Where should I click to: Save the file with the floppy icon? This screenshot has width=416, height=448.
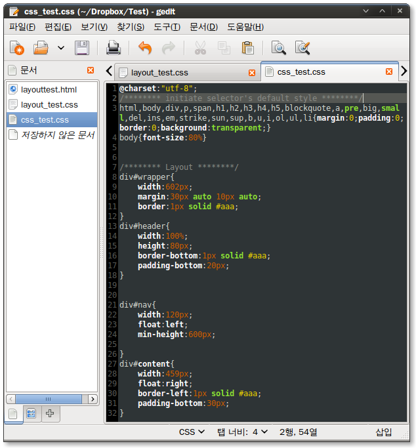pos(81,48)
